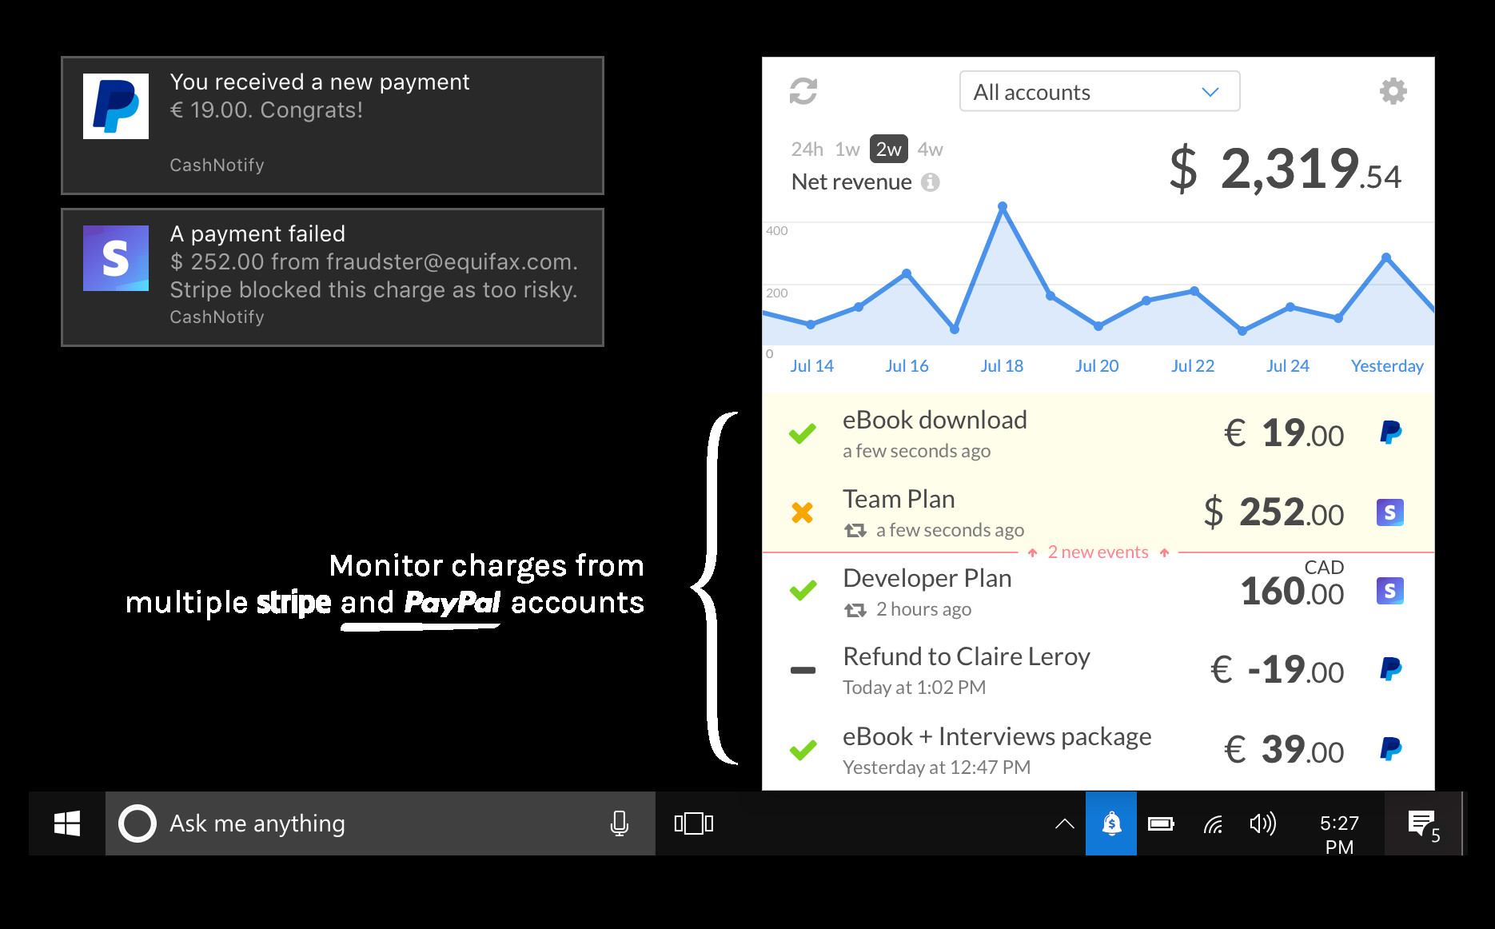Click the € 19.00 amount on eBook download
Screen dimensions: 1495x929
[1284, 433]
